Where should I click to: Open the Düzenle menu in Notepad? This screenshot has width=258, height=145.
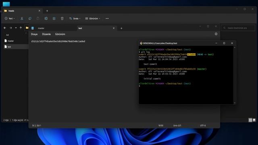[46, 34]
